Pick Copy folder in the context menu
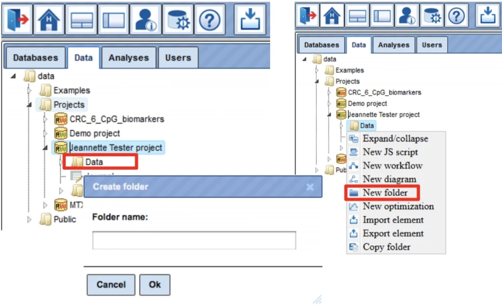 click(386, 247)
